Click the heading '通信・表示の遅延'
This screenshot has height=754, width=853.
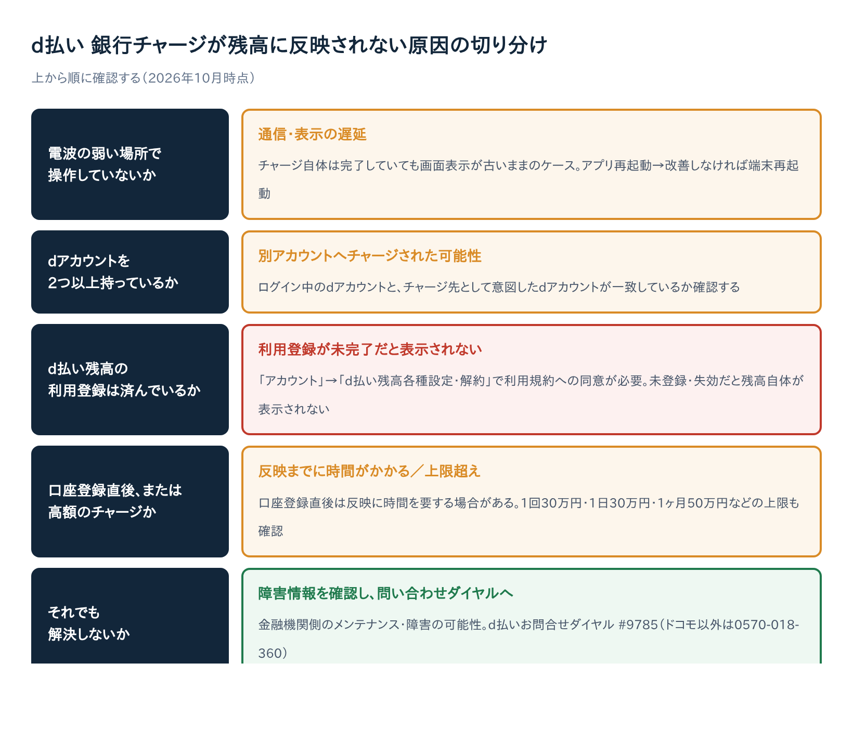coord(312,135)
